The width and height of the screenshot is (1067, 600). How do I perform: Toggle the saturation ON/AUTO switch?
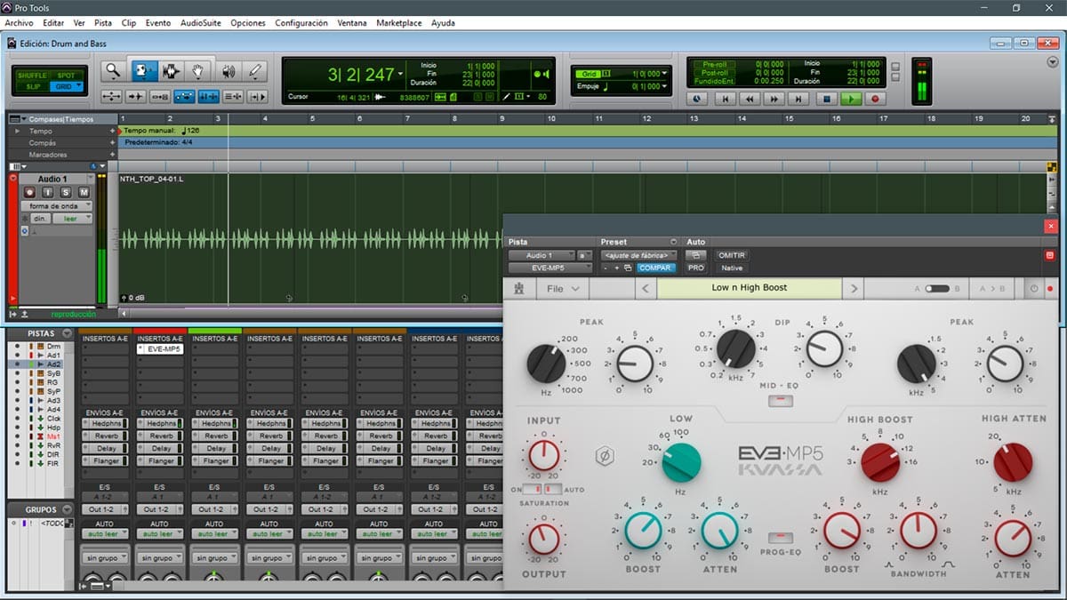pos(542,490)
